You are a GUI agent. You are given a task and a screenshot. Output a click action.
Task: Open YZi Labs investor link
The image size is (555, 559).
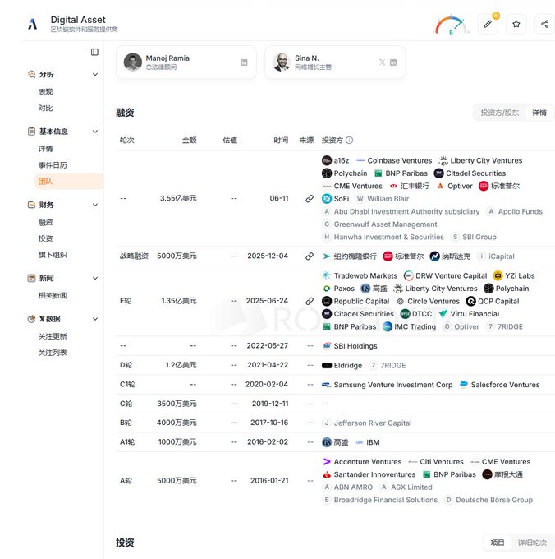[x=514, y=276]
